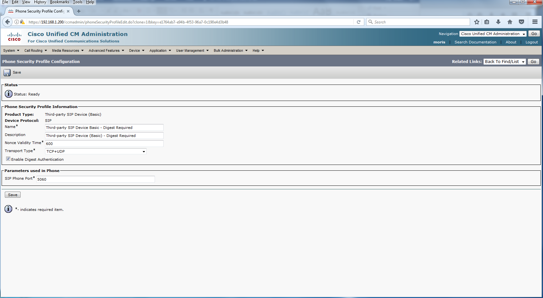Click the site identity info icon
Image resolution: width=543 pixels, height=298 pixels.
point(16,22)
